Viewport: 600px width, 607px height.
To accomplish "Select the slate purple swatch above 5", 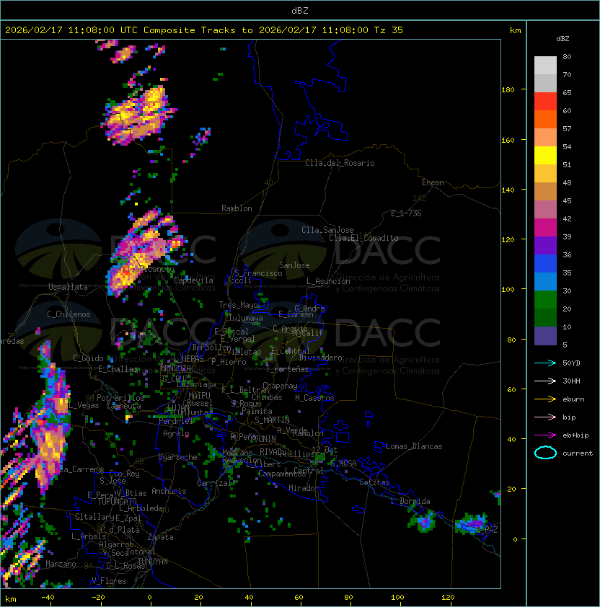I will 545,336.
